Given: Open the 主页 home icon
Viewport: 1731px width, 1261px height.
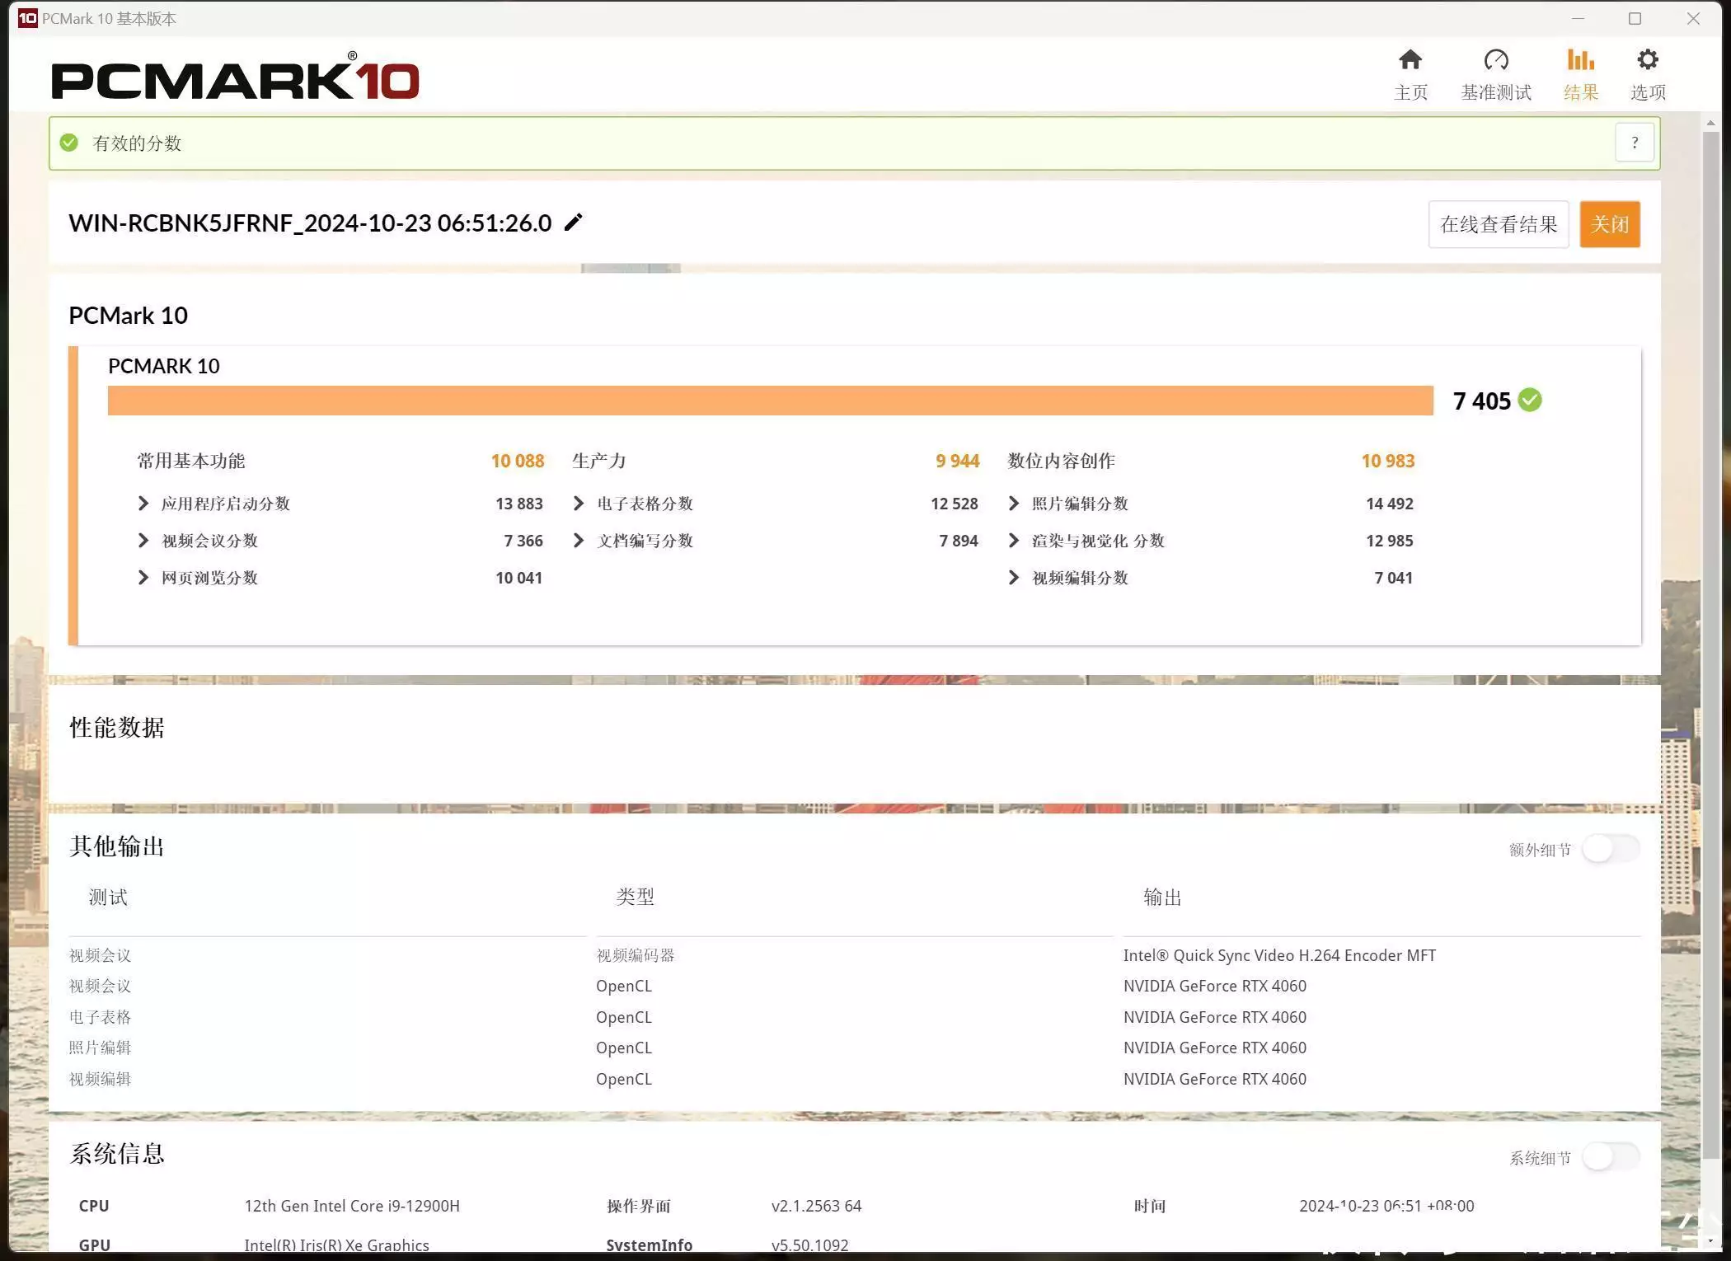Looking at the screenshot, I should coord(1410,60).
